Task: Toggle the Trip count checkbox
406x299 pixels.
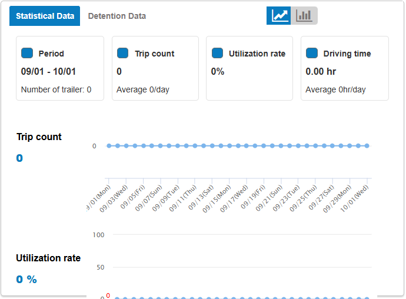Action: coord(122,53)
